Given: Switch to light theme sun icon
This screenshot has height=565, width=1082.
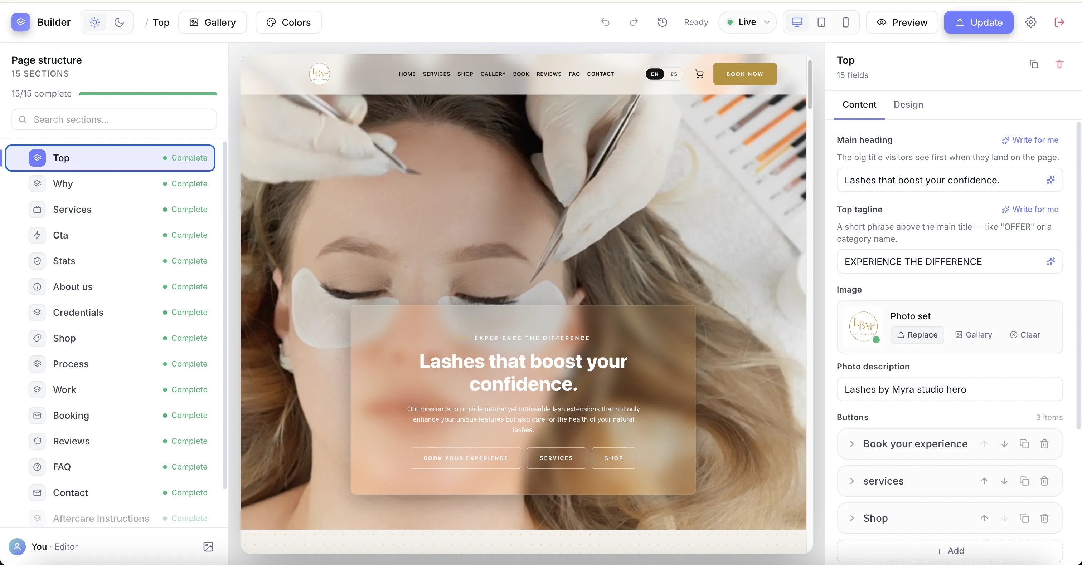Looking at the screenshot, I should pos(95,22).
